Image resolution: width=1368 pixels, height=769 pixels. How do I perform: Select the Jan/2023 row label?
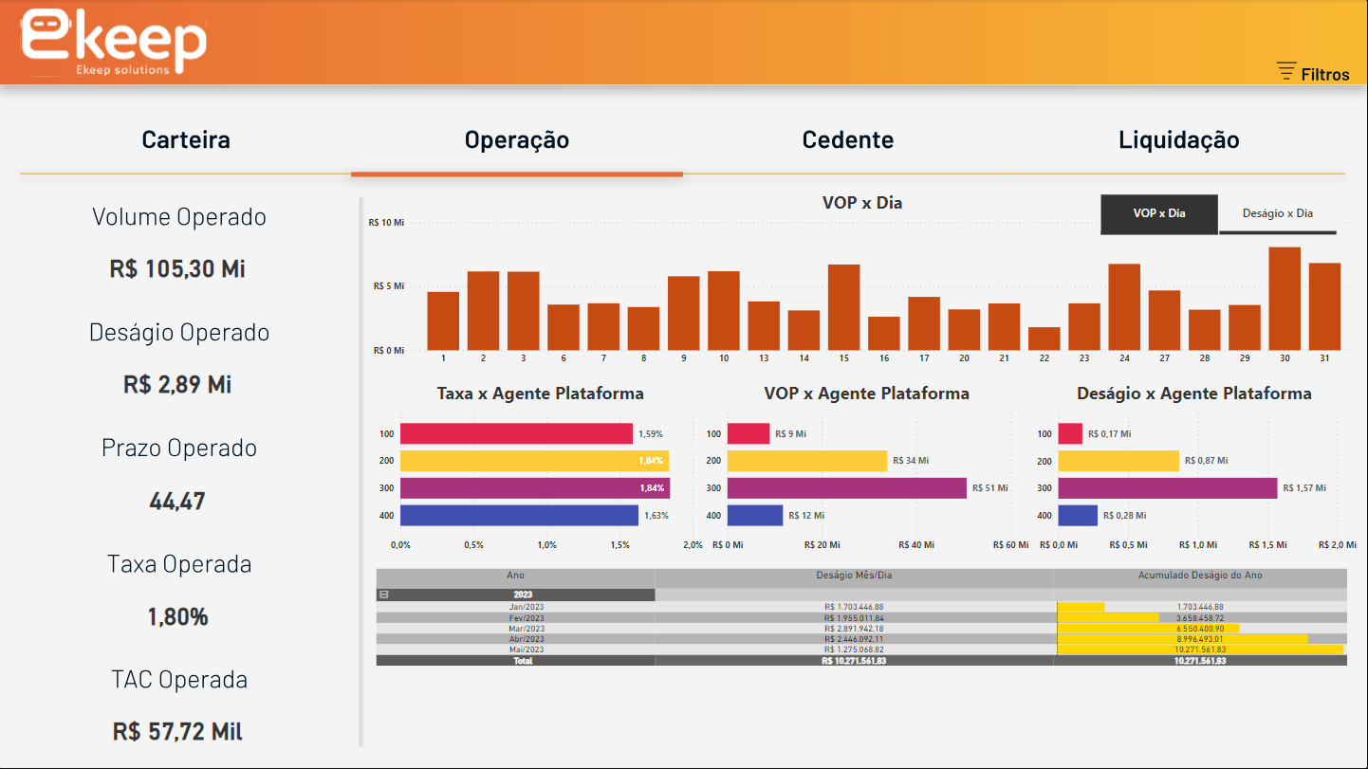527,607
